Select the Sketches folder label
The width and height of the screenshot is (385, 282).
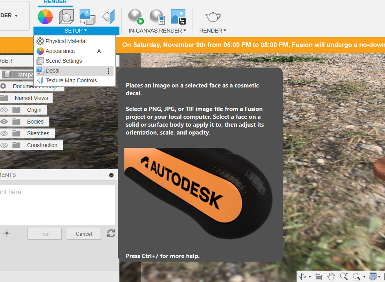[x=38, y=133]
